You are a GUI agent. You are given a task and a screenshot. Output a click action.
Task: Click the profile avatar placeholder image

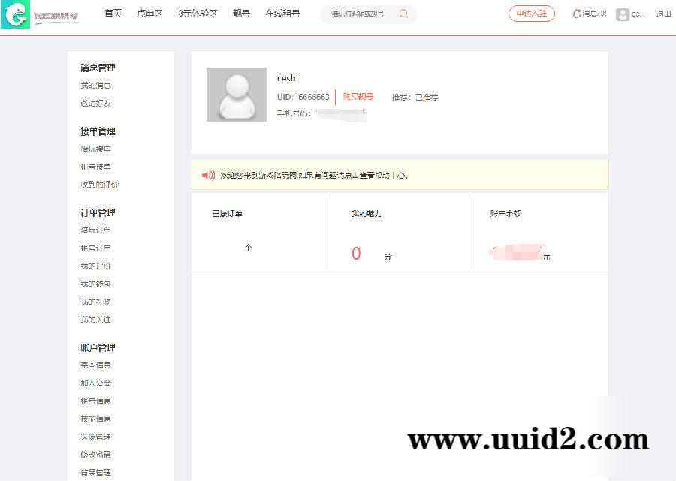(237, 95)
